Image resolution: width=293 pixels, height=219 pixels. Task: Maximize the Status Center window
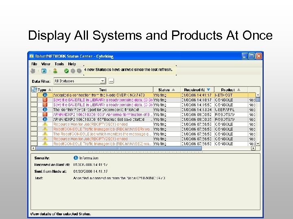[251, 56]
